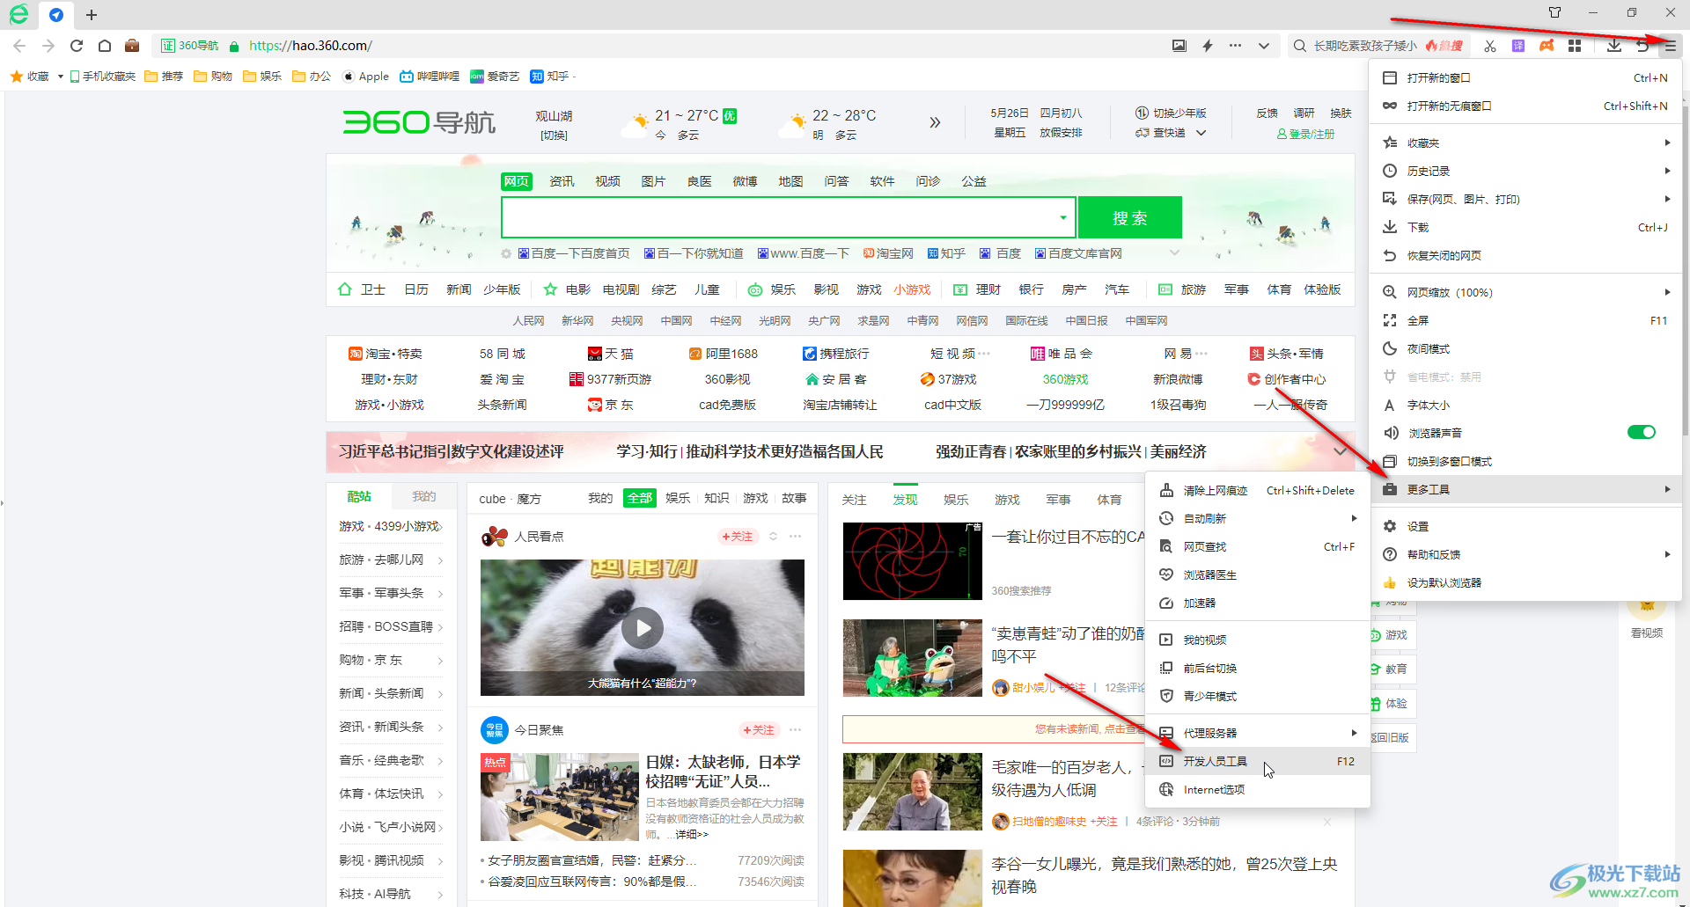
Task: Follow 人民看点 with +关注 button
Action: point(737,536)
